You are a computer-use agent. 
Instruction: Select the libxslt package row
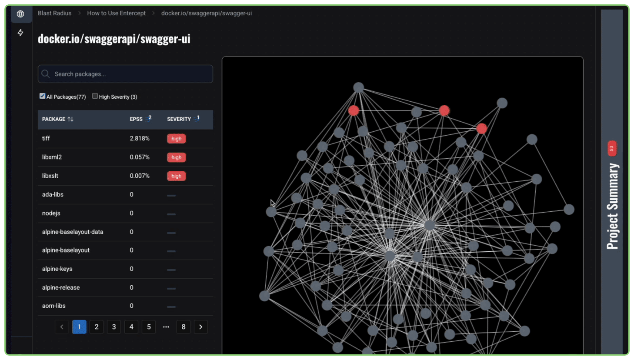pos(125,176)
